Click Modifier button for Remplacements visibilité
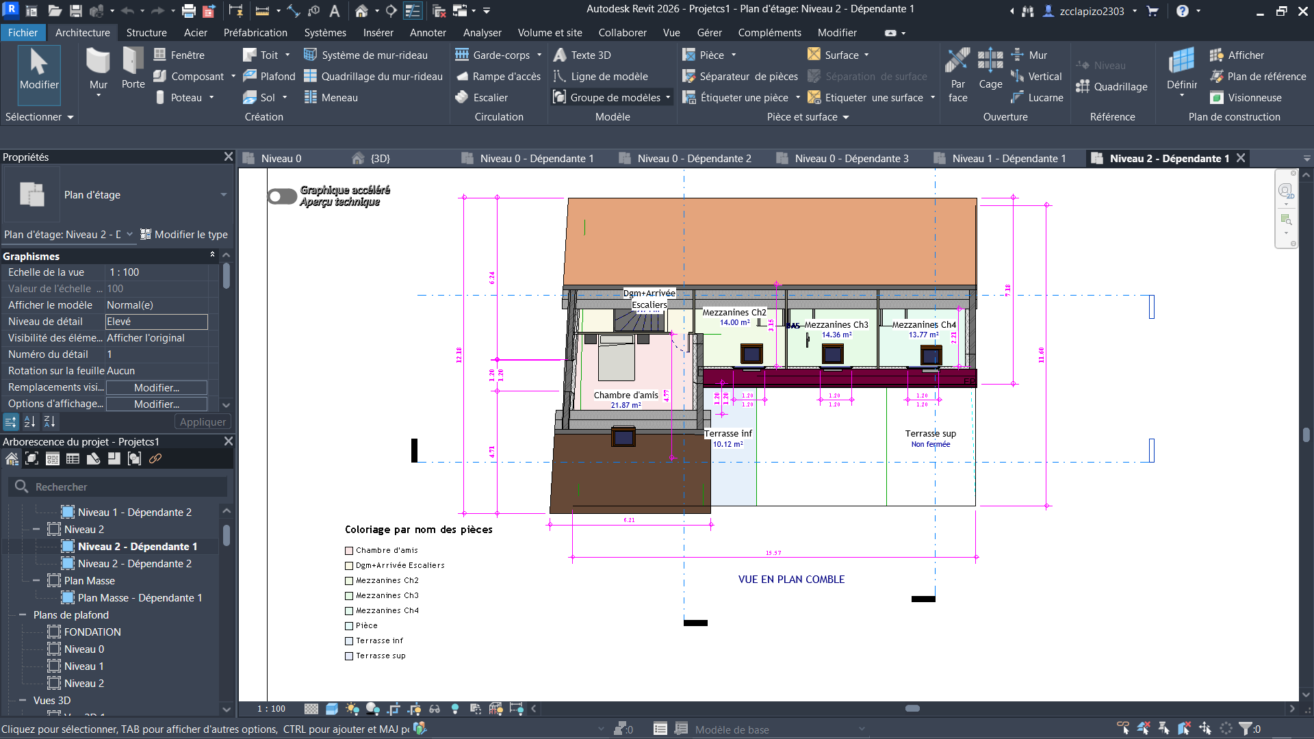1314x739 pixels. click(x=156, y=388)
